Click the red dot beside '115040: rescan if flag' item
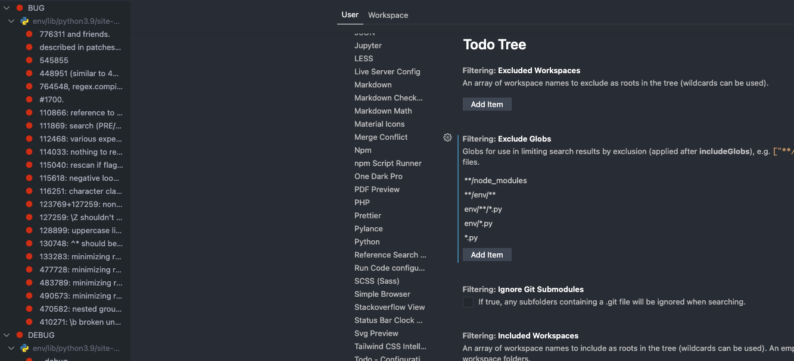 (29, 165)
